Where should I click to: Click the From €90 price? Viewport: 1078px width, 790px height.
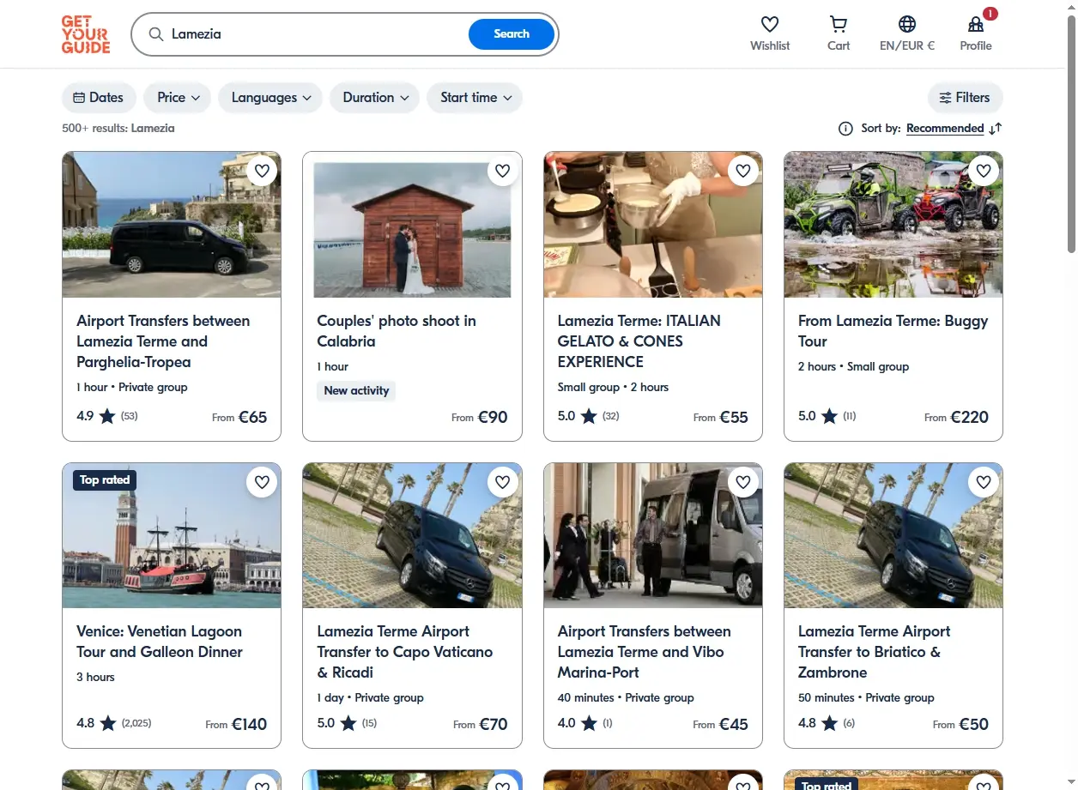(x=480, y=418)
